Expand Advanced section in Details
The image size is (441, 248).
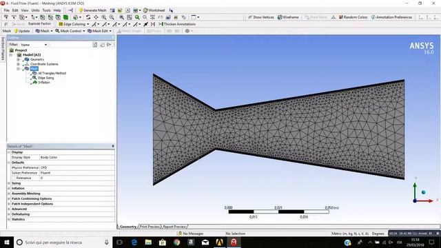[9, 209]
